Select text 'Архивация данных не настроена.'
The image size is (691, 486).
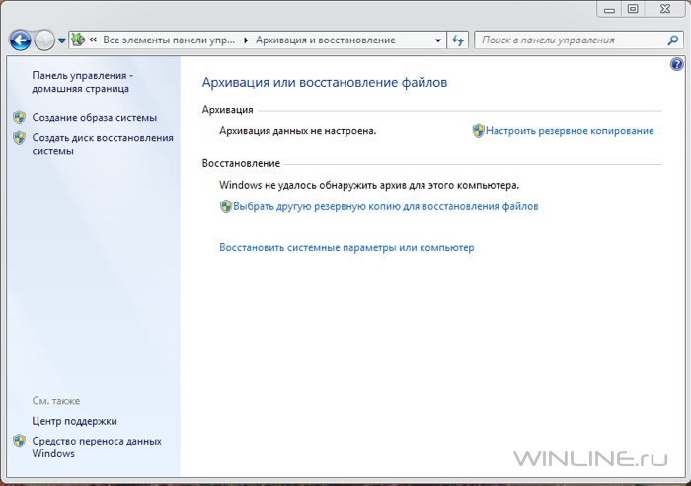[x=298, y=131]
